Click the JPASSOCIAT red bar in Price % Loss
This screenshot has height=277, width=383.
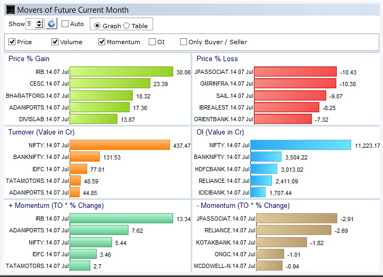295,72
